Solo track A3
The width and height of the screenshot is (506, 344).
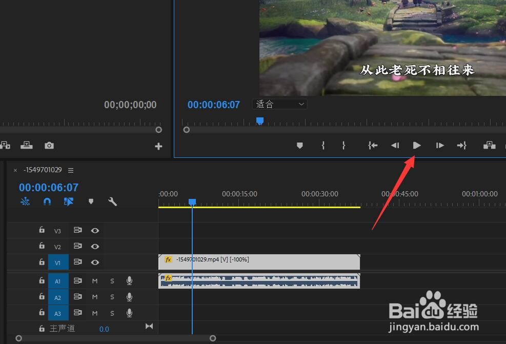(112, 313)
